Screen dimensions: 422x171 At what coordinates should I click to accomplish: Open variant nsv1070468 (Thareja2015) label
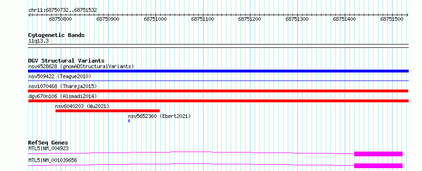[x=63, y=86]
